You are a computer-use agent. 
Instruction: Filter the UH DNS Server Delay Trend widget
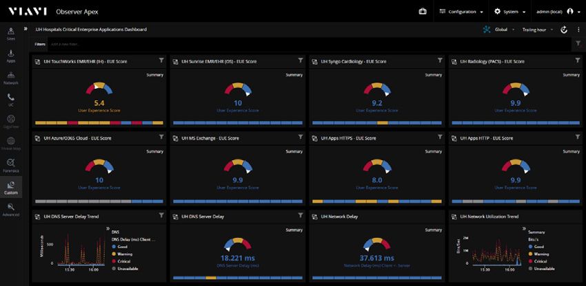click(x=161, y=215)
